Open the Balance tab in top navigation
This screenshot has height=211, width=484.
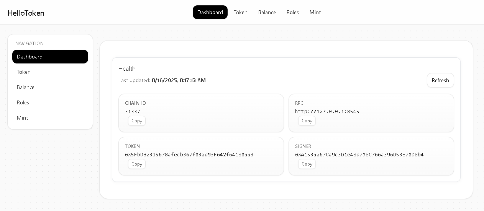click(x=267, y=12)
